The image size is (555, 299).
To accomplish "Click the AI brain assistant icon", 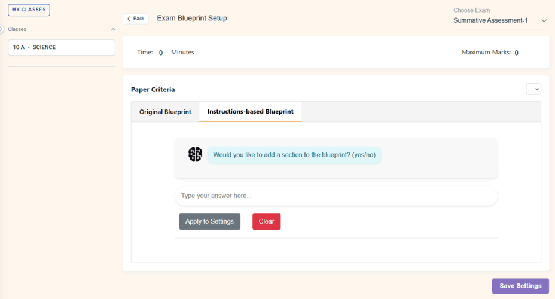I will pos(195,154).
